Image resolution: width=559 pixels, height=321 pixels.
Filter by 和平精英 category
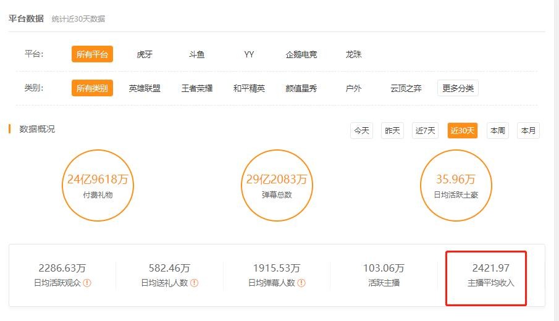[249, 88]
